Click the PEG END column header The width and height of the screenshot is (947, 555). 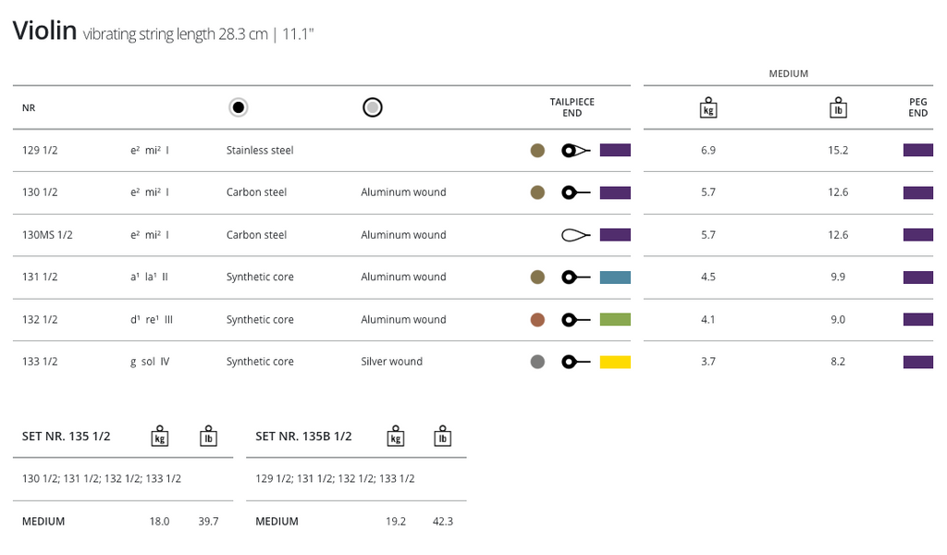click(x=918, y=107)
